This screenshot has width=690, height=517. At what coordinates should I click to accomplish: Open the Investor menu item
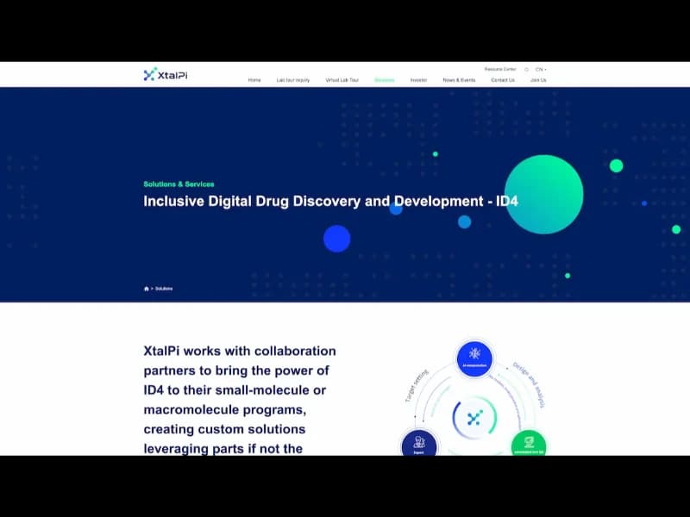pos(418,80)
